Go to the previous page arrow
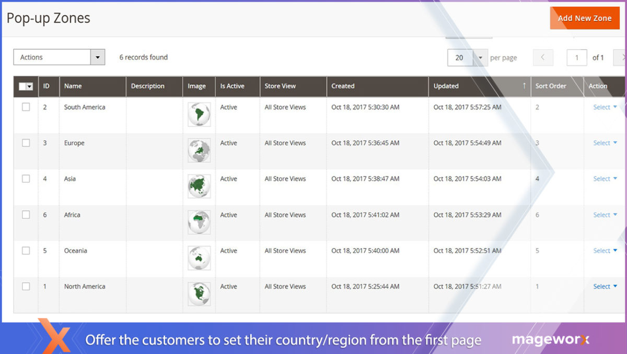The height and width of the screenshot is (354, 627). pos(543,57)
